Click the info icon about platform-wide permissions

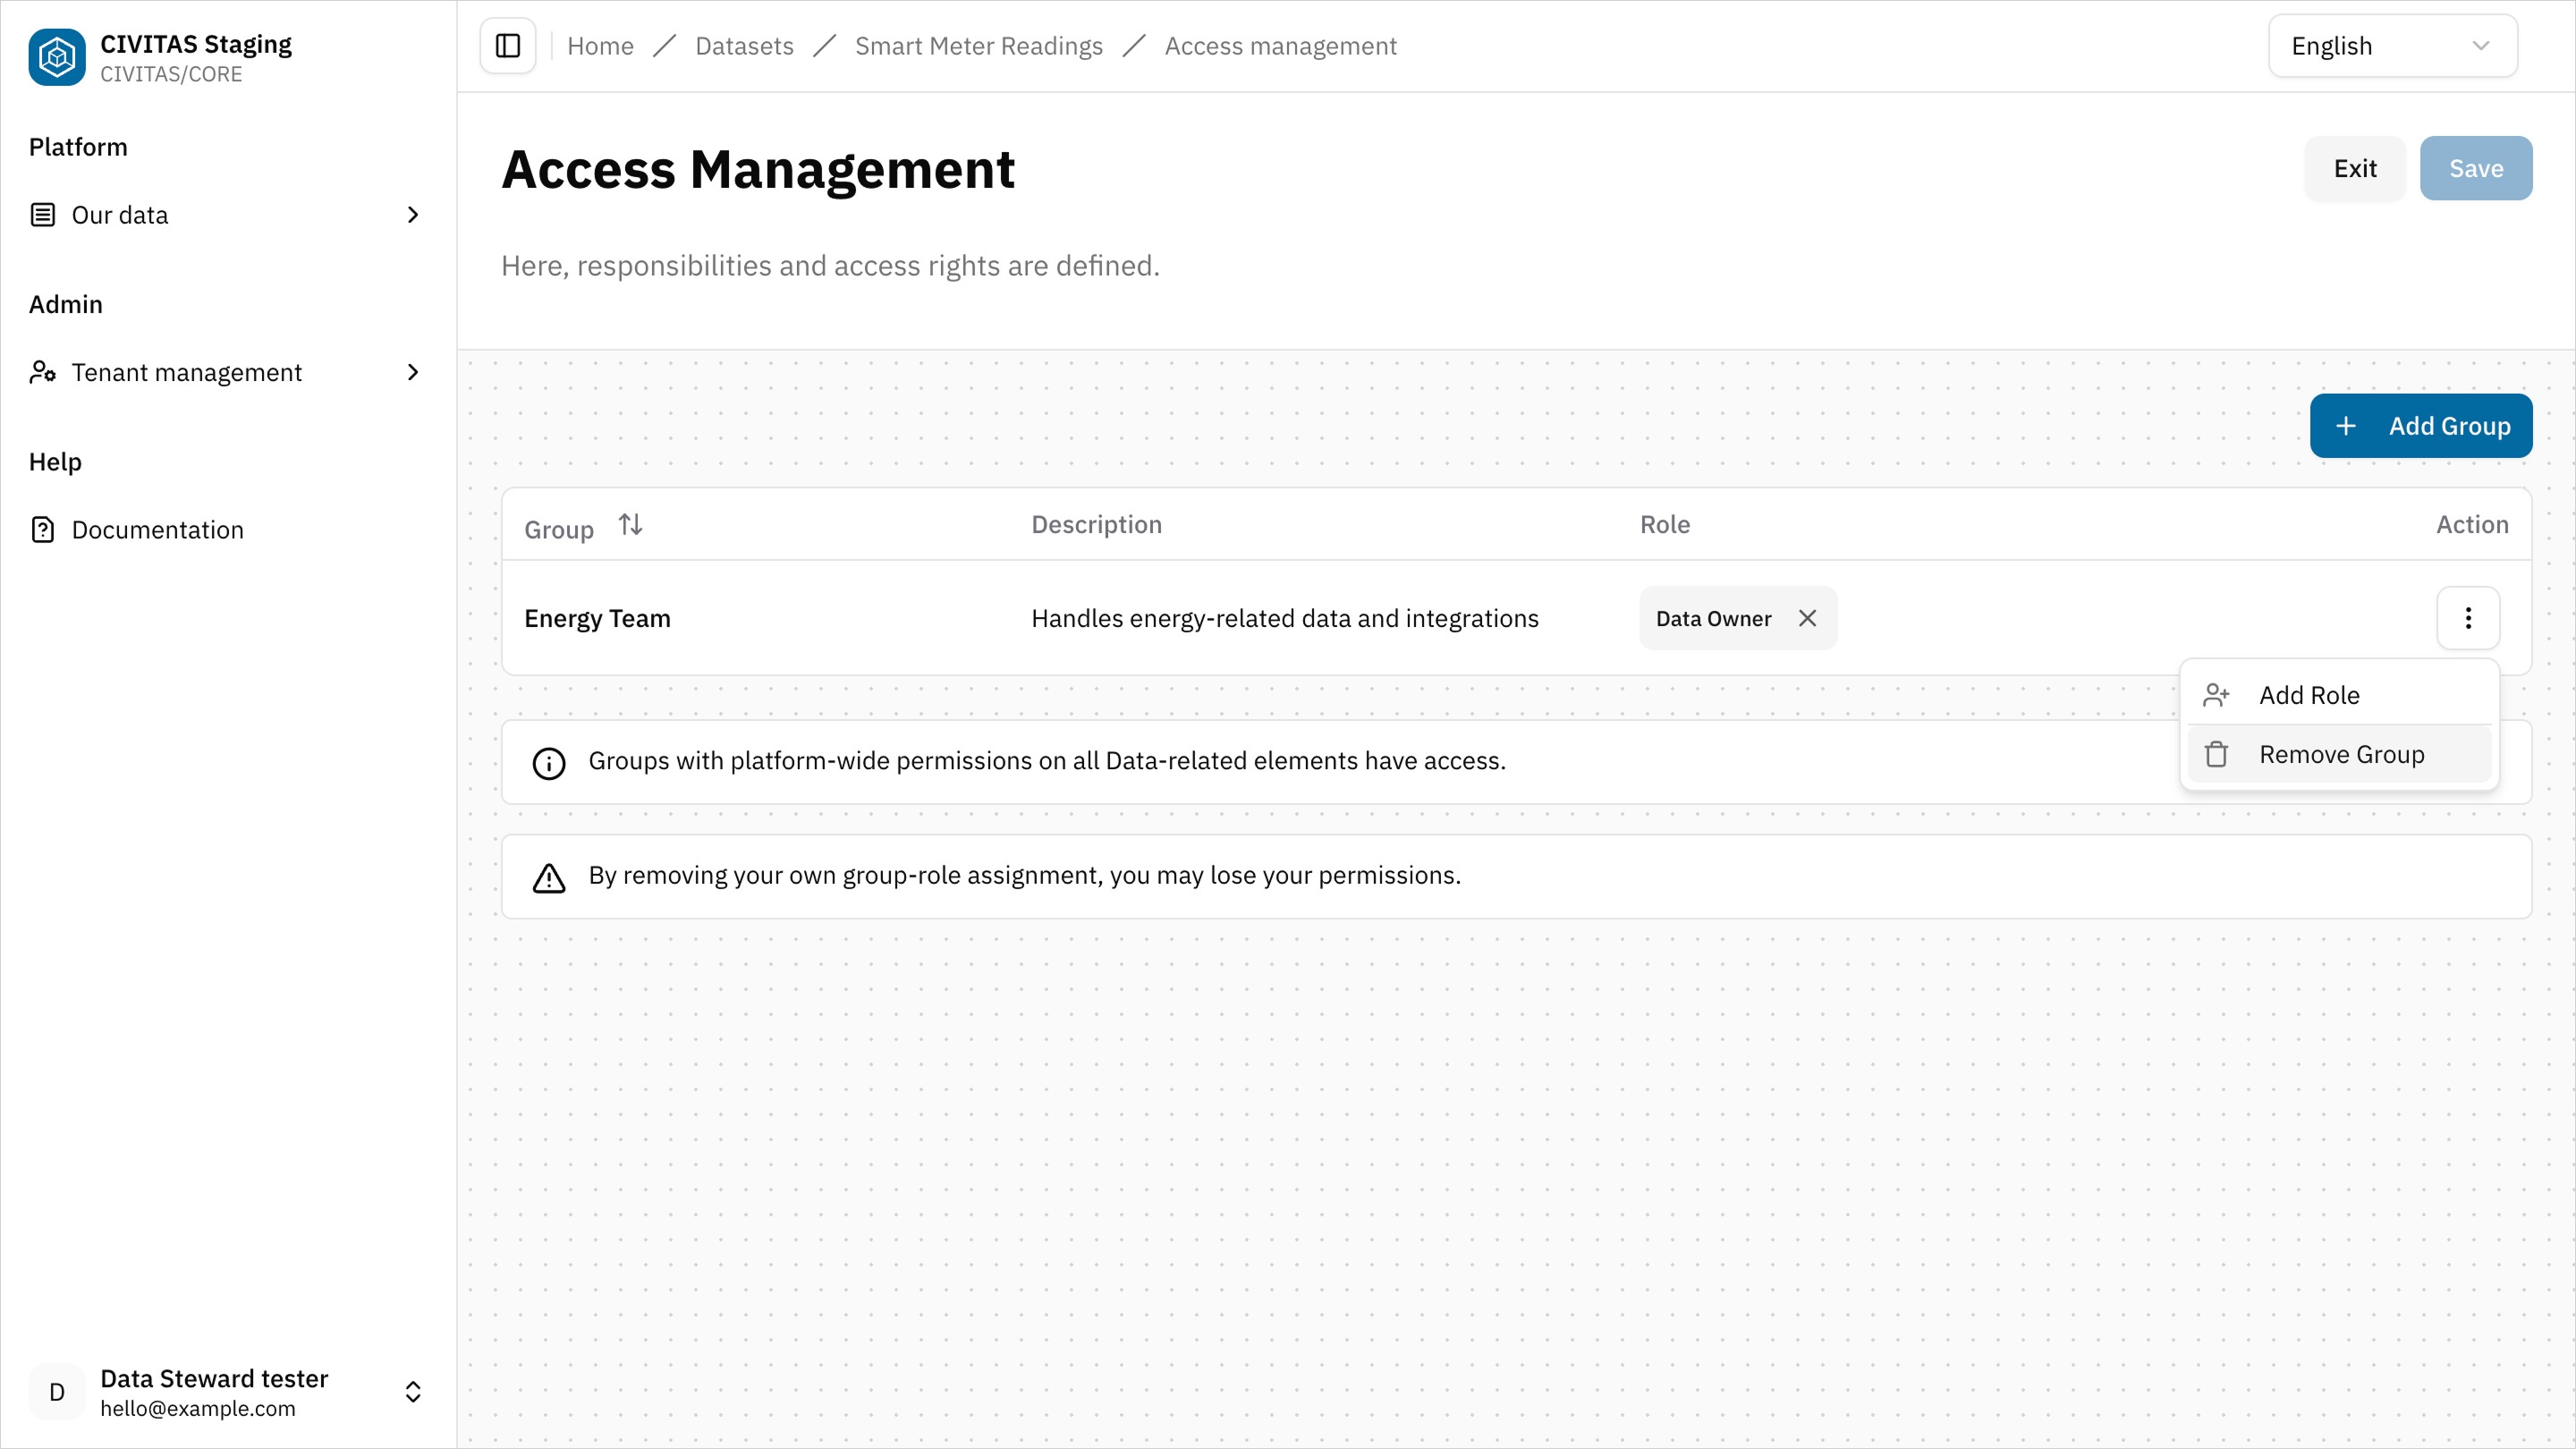(549, 762)
